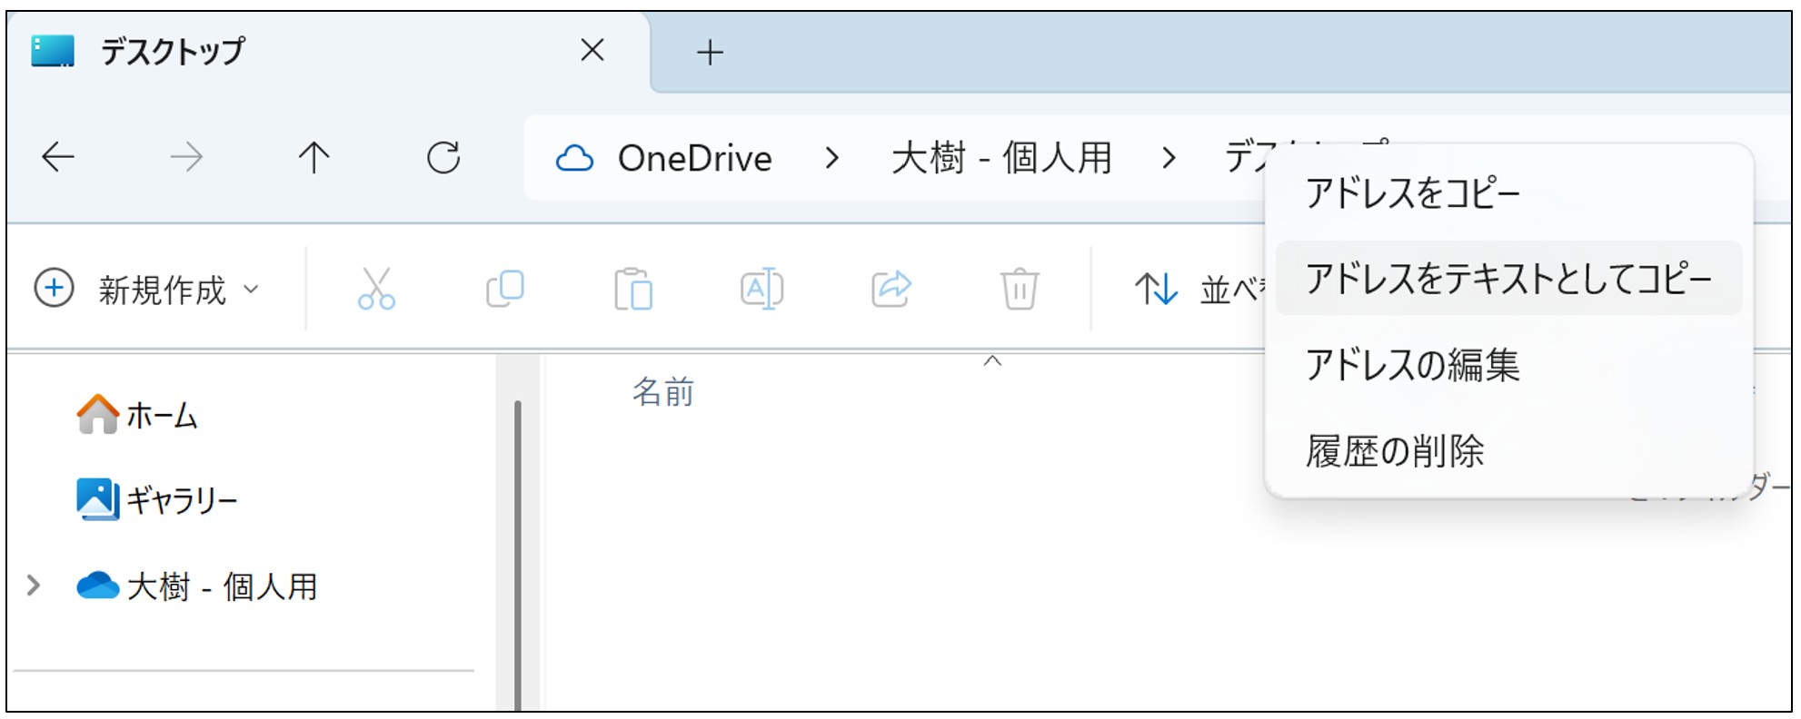
Task: Open the 新規作成 dropdown
Action: coord(147,290)
